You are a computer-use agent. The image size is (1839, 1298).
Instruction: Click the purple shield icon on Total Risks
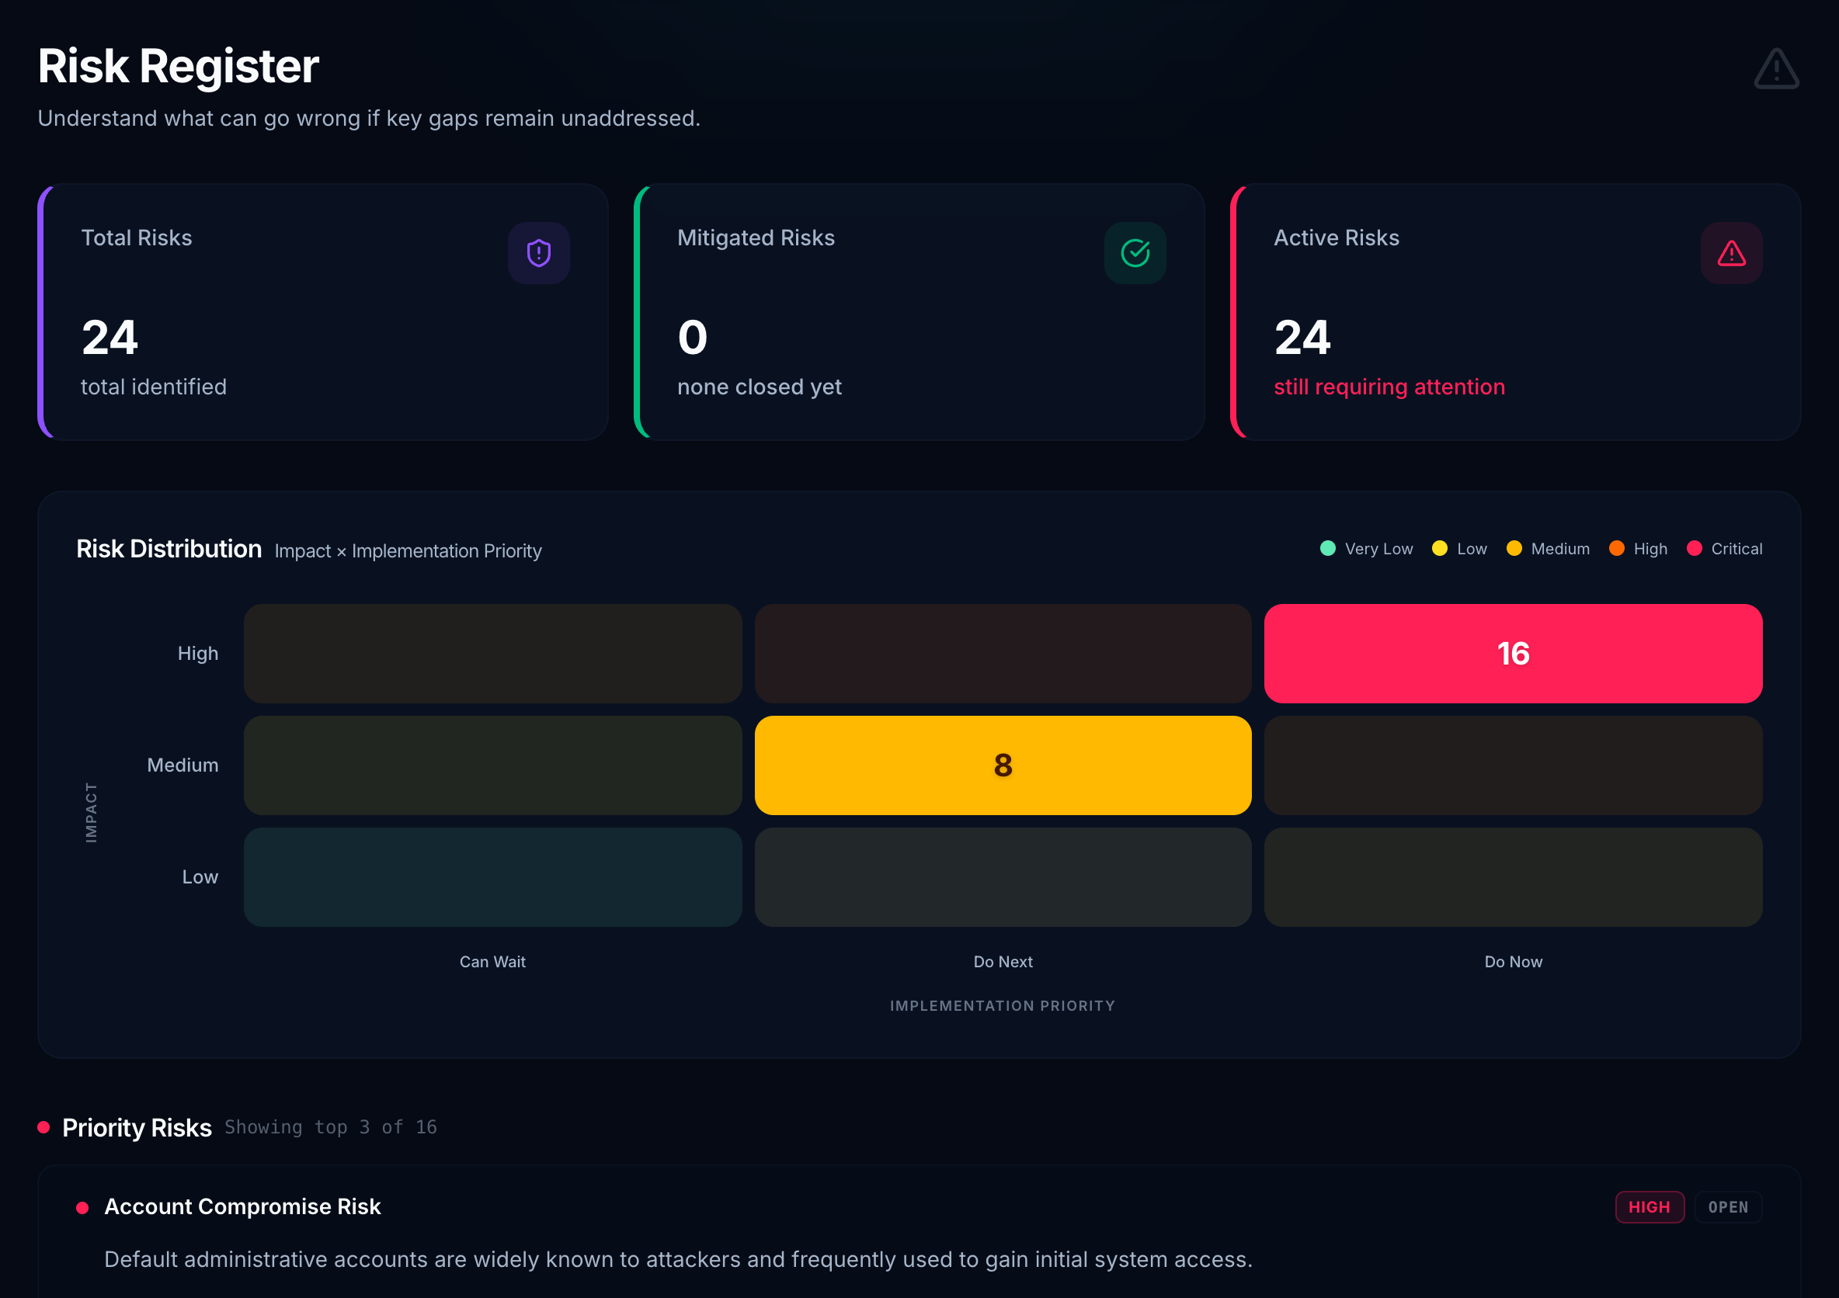538,253
